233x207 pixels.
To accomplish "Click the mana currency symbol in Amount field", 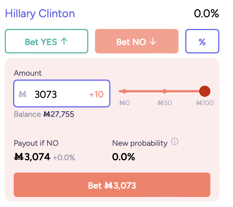I will click(23, 94).
